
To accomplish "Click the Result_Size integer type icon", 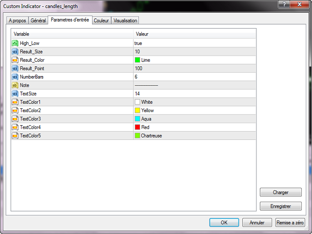I will click(x=15, y=52).
